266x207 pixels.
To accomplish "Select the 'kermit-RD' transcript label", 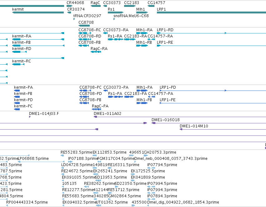I will 22,49.
